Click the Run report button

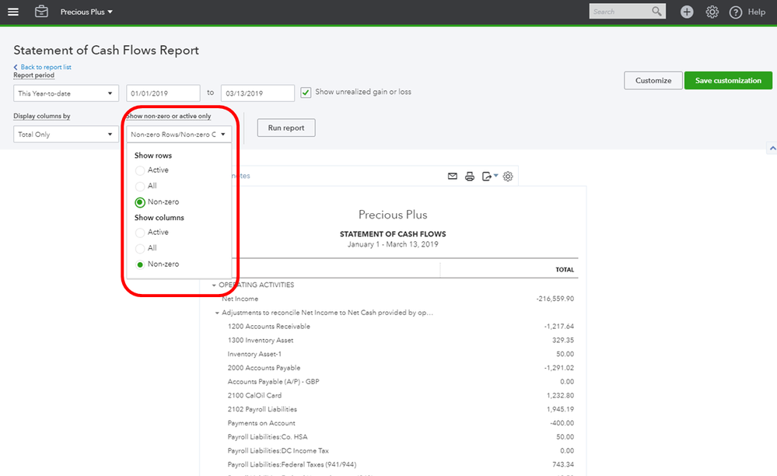tap(286, 128)
